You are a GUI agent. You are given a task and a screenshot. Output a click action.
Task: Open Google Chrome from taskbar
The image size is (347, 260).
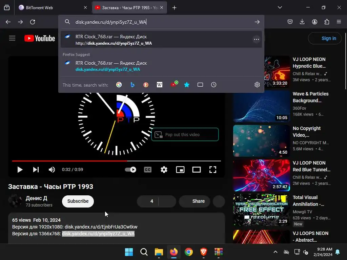pyautogui.click(x=188, y=252)
